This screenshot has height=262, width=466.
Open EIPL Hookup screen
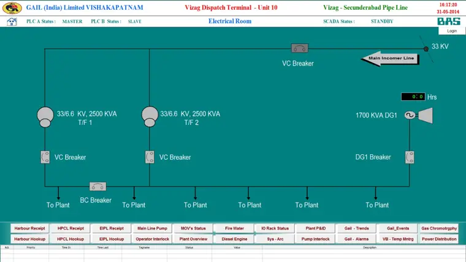click(x=112, y=239)
